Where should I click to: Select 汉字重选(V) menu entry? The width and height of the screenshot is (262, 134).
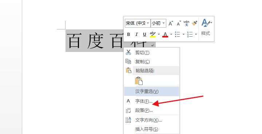[151, 92]
